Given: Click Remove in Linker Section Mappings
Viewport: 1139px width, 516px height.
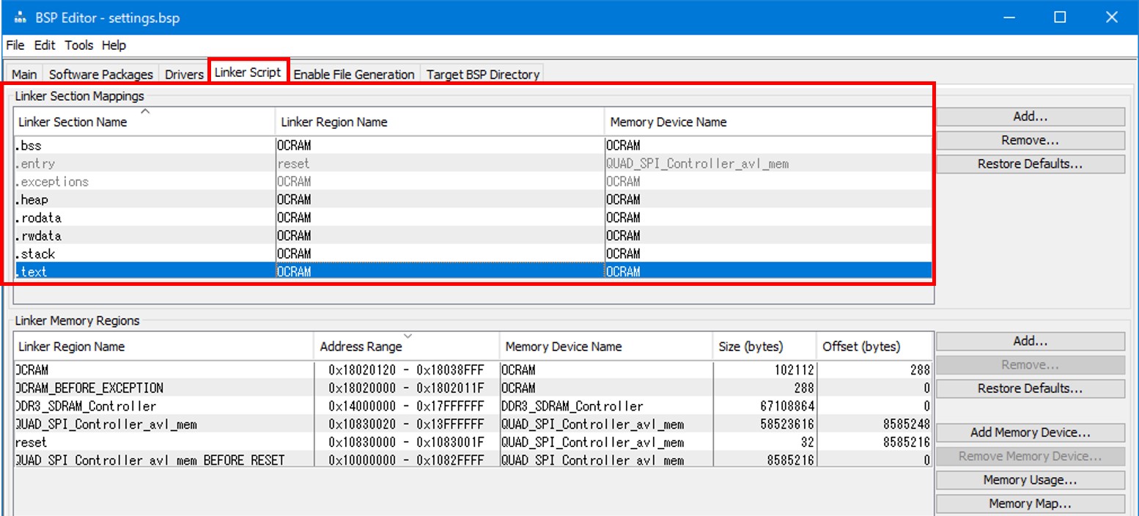Looking at the screenshot, I should click(1030, 140).
